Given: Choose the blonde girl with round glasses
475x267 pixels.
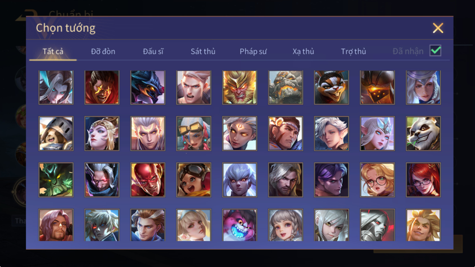Looking at the screenshot, I should point(377,180).
